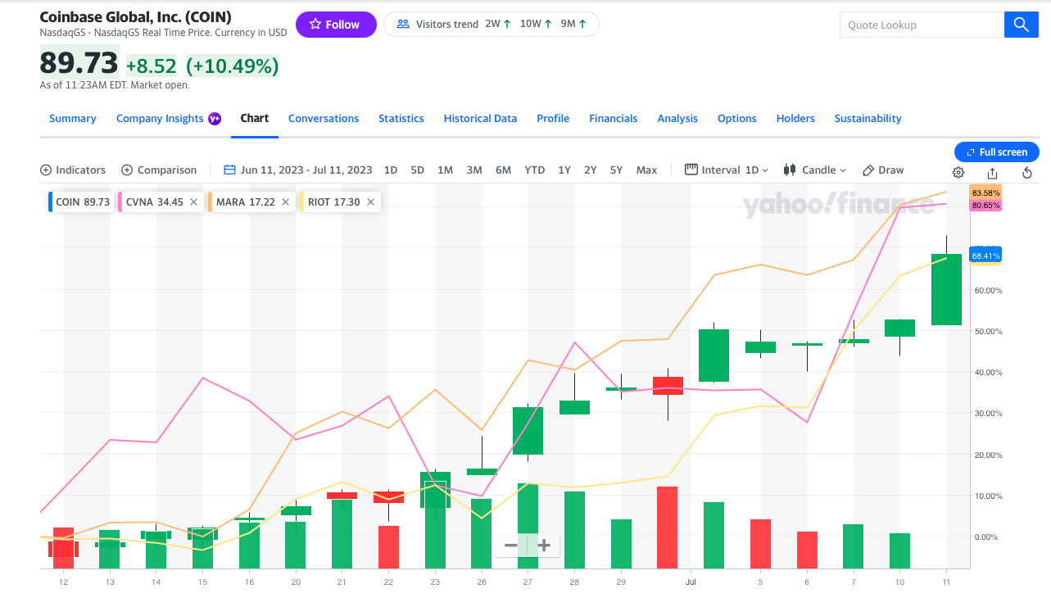Open the Profile tab
1051x607 pixels.
tap(553, 118)
